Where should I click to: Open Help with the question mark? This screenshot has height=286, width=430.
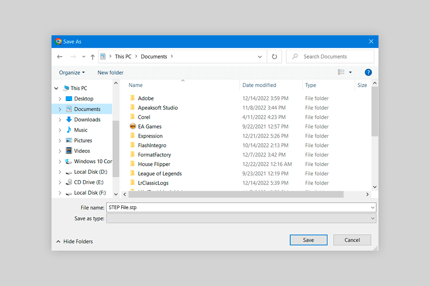pyautogui.click(x=368, y=72)
